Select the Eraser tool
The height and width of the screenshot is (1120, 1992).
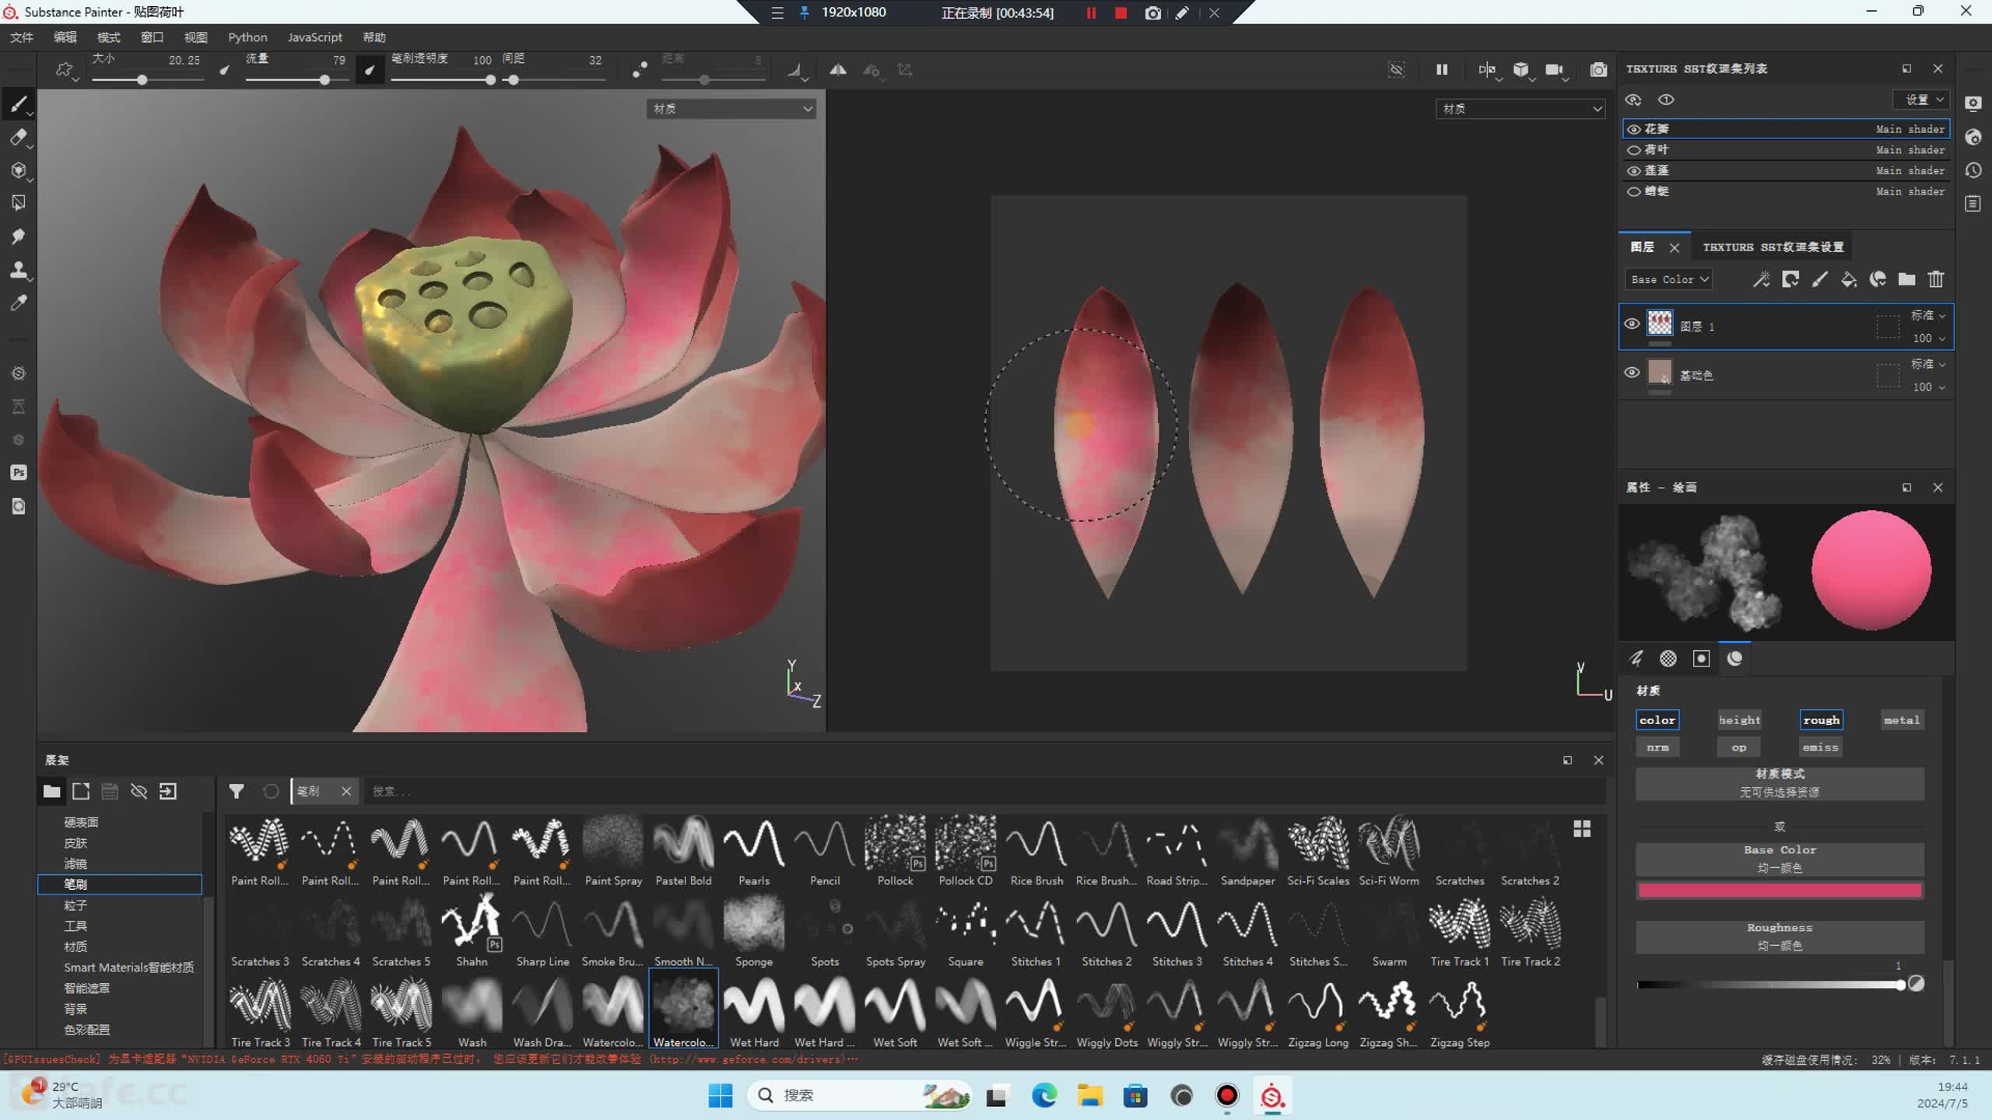[x=19, y=138]
